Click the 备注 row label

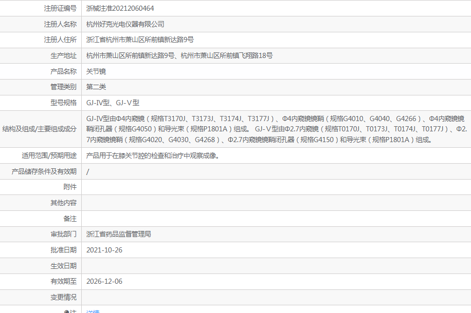(70, 219)
